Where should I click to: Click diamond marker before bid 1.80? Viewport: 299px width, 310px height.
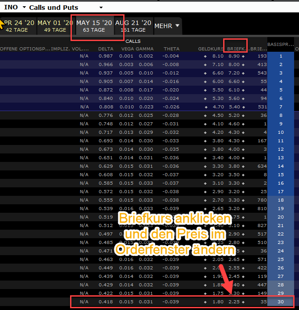[205, 302]
